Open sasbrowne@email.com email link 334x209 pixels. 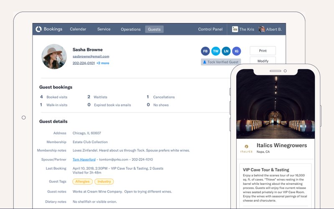point(91,56)
